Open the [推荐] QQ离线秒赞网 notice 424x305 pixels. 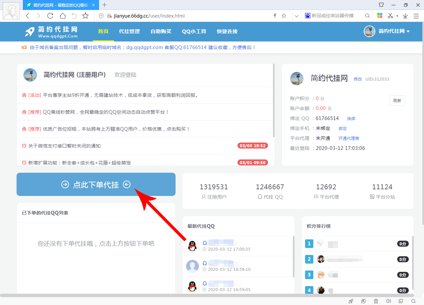coord(99,112)
